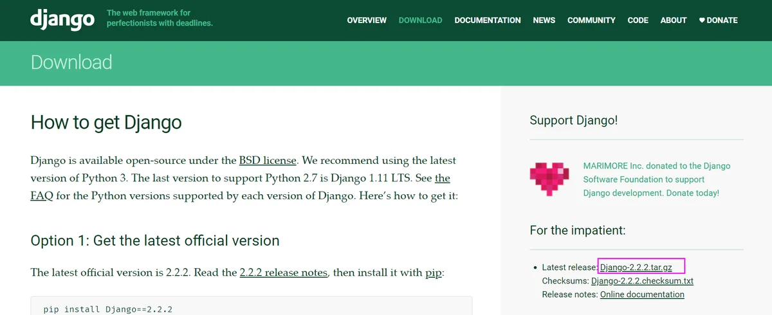The height and width of the screenshot is (315, 772).
Task: Click "Option 1: Get the latest official version" heading
Action: click(155, 240)
